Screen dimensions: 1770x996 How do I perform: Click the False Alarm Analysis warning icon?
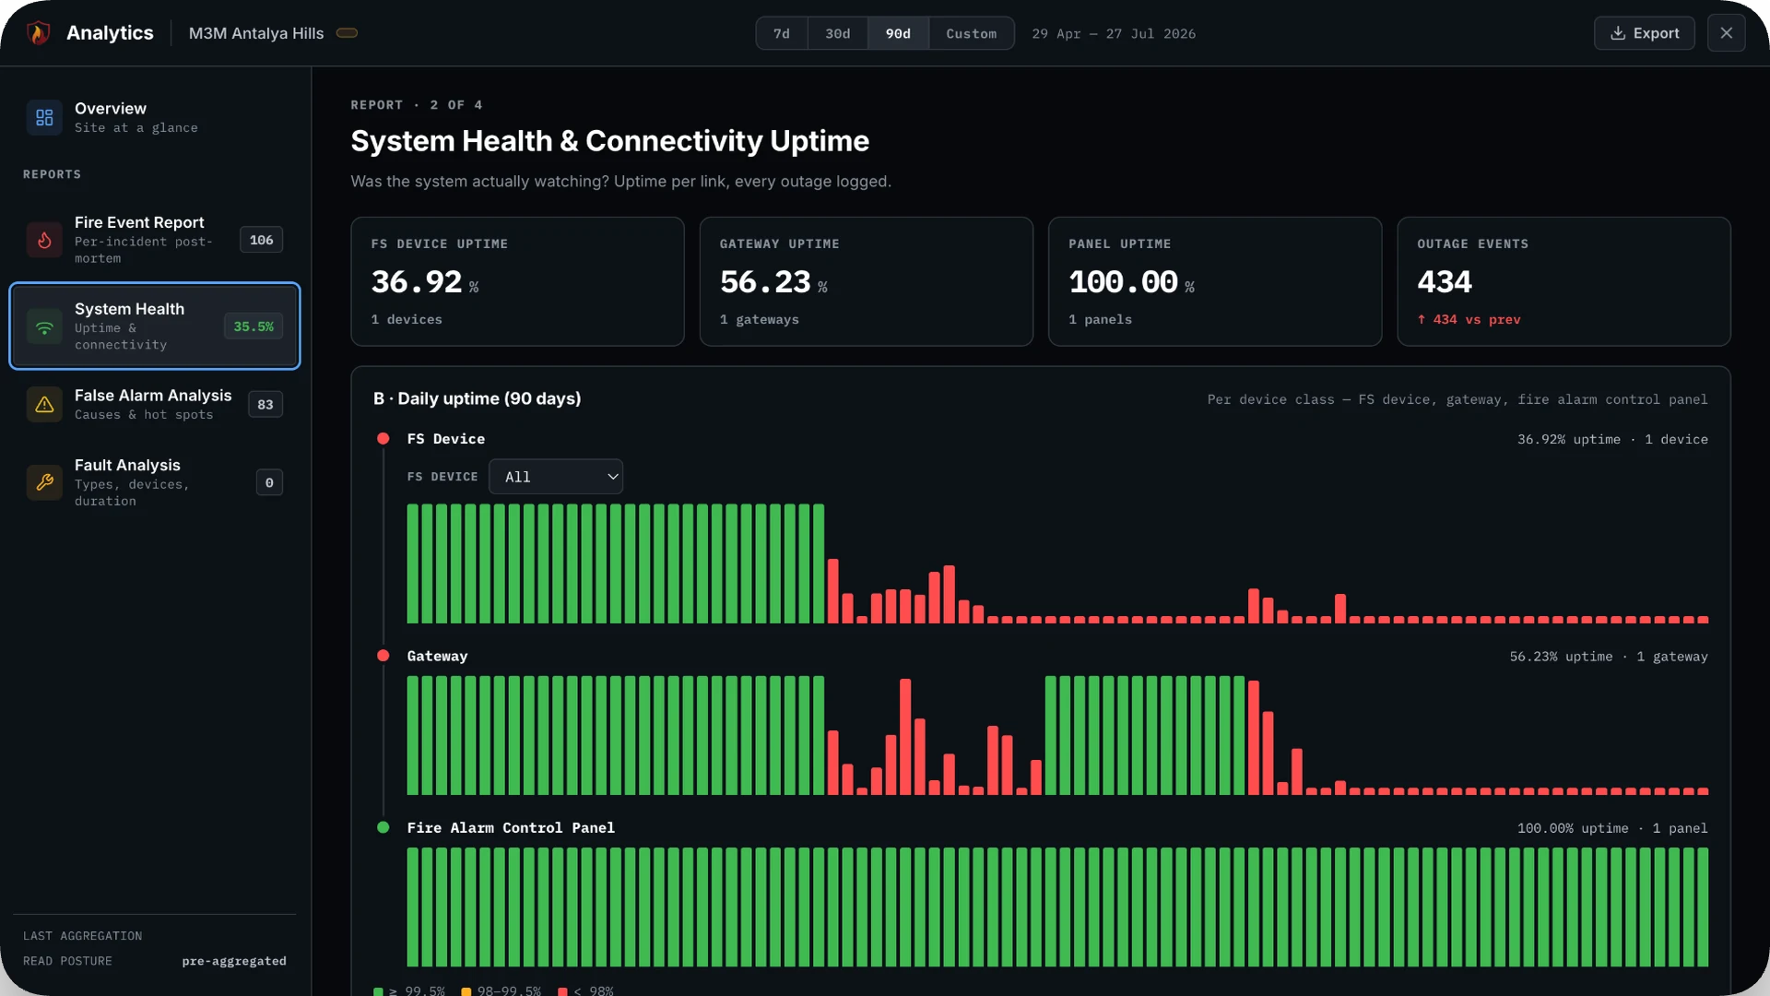[44, 404]
